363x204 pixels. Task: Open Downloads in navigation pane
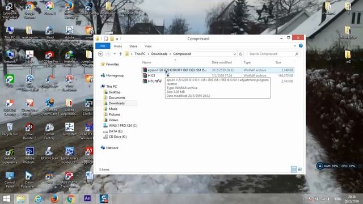[x=115, y=103]
